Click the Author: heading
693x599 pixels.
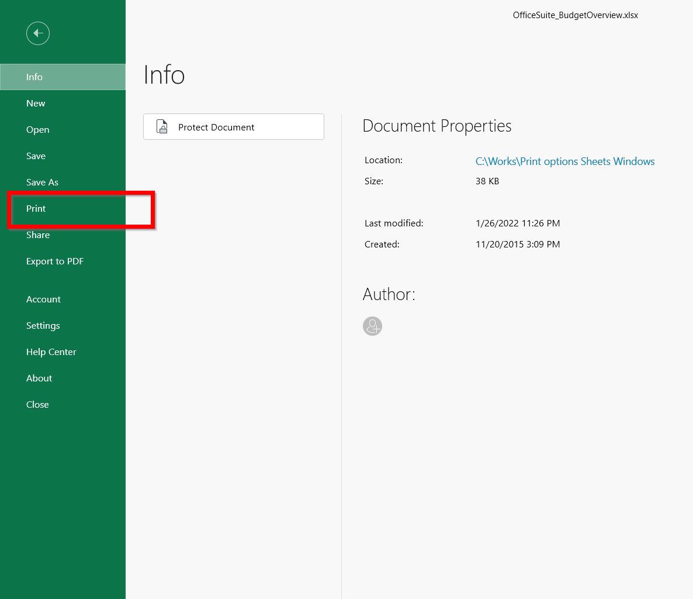click(x=389, y=294)
